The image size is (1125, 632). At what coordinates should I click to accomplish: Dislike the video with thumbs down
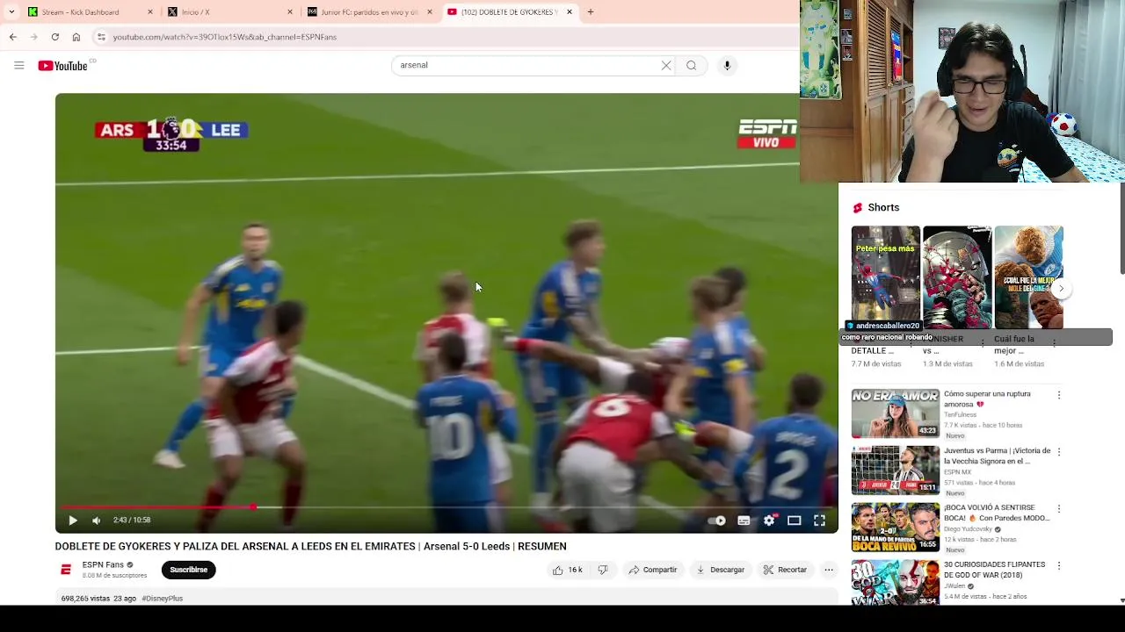(x=603, y=570)
